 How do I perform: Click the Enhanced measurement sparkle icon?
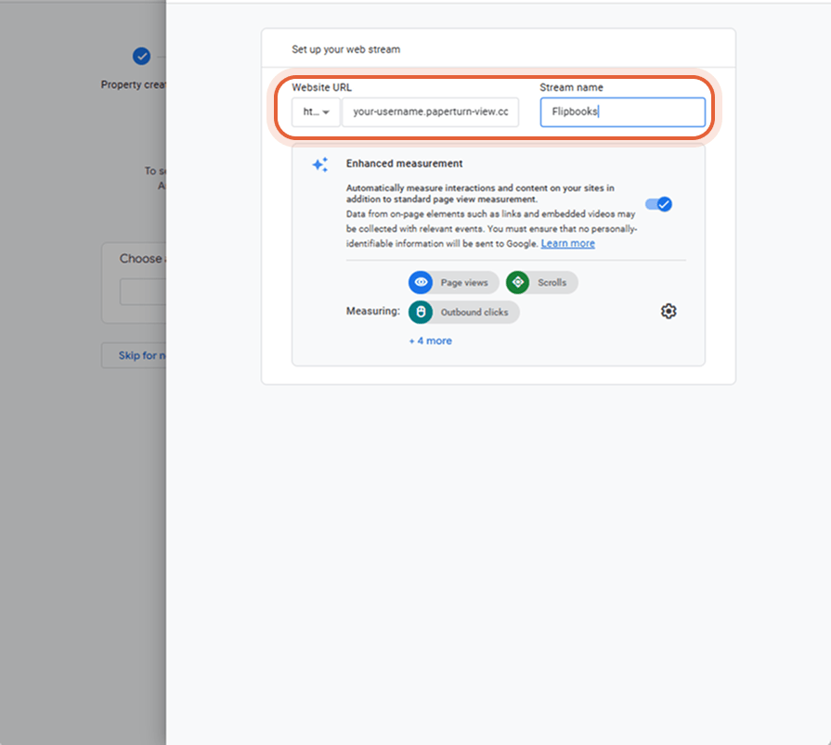click(320, 164)
